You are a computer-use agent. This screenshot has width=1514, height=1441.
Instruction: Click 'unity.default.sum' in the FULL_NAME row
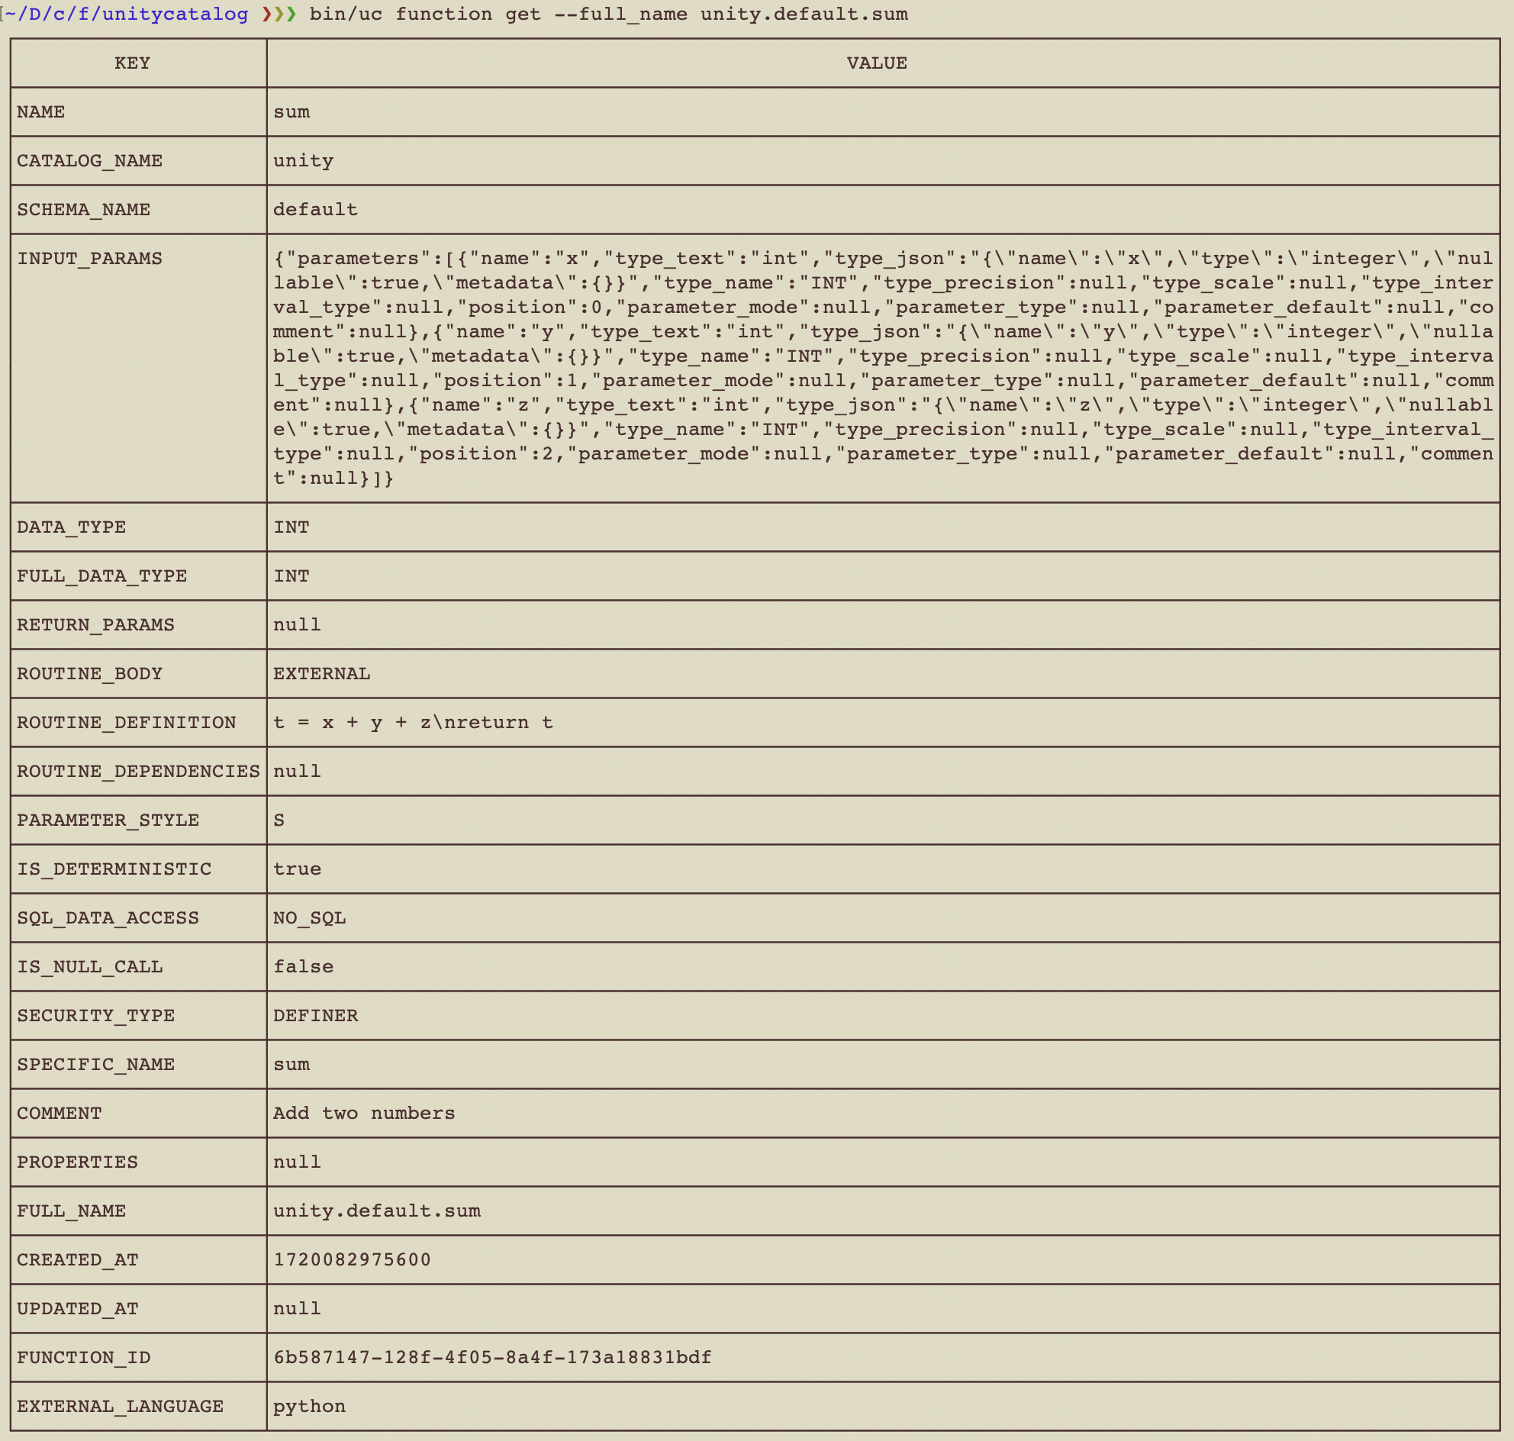pyautogui.click(x=377, y=1211)
